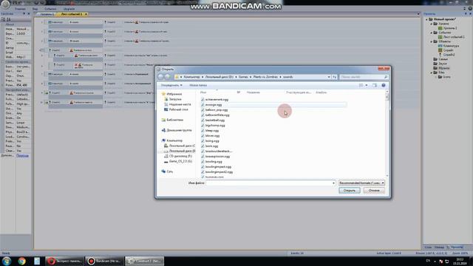Select Клавиатура object in project tree
473x266 pixels.
tap(451, 46)
